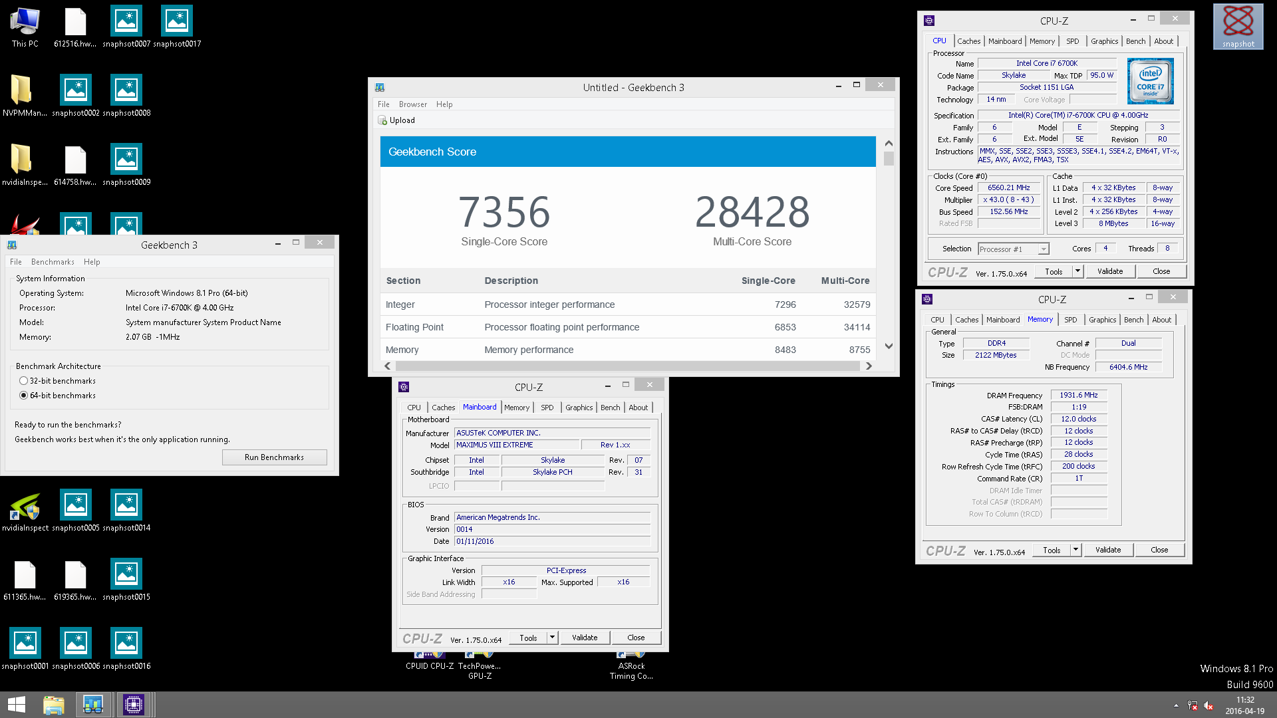This screenshot has width=1277, height=718.
Task: Open About tab in Mainboard CPU-Z window
Action: (638, 408)
